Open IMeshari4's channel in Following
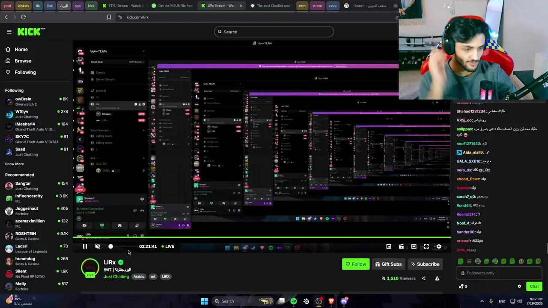The height and width of the screenshot is (308, 548). [36, 127]
